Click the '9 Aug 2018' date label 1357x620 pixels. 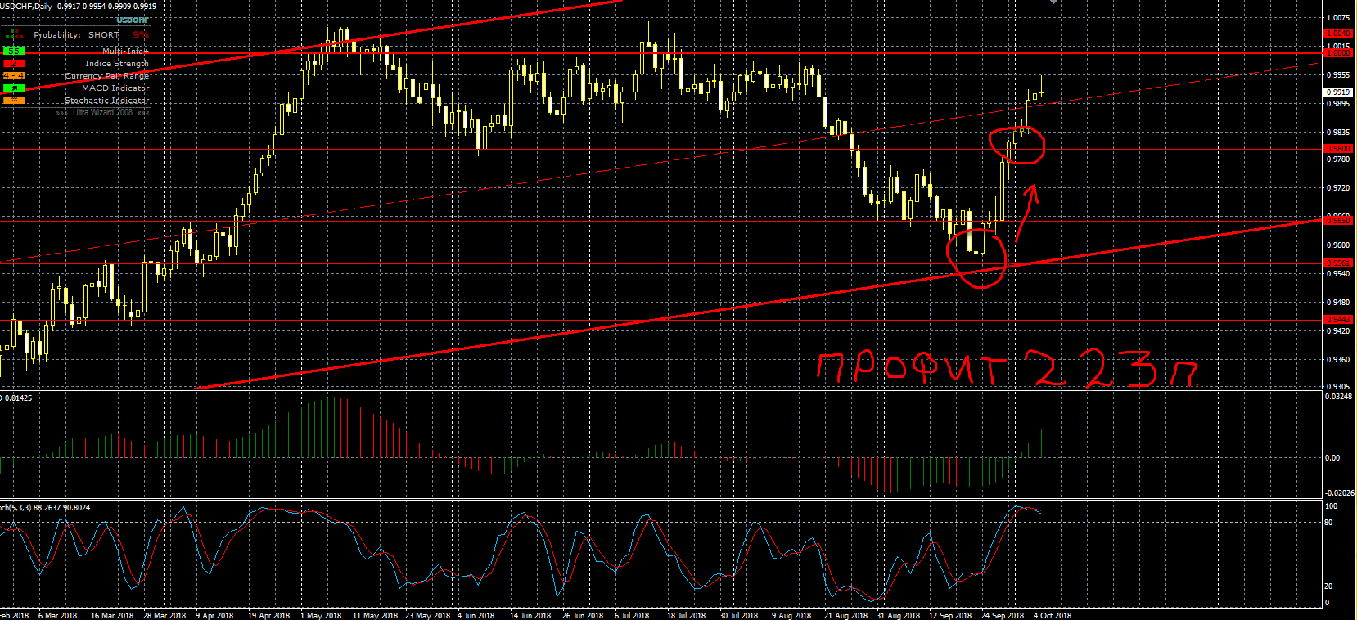(791, 616)
